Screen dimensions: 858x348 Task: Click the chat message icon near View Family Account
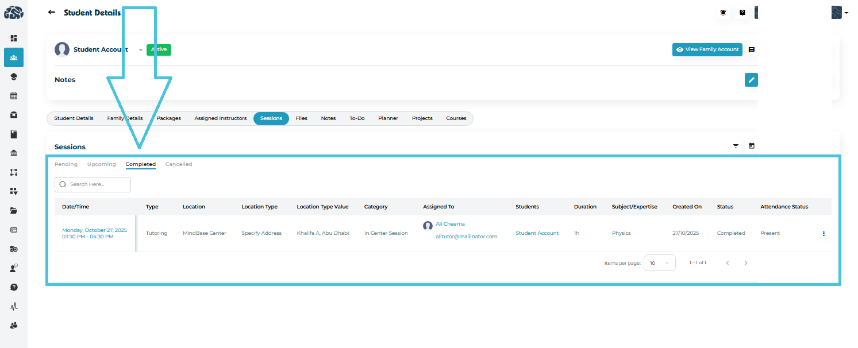(x=751, y=50)
